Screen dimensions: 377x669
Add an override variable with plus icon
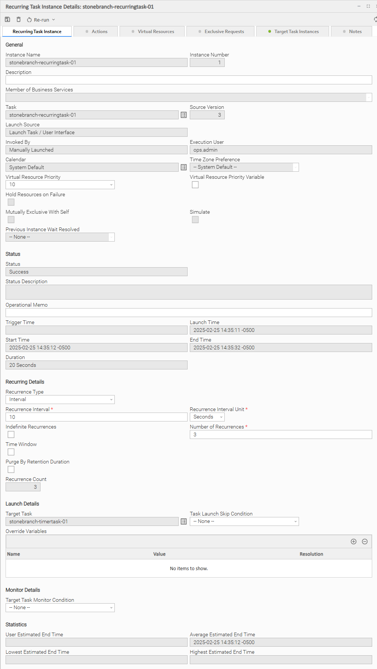(354, 542)
